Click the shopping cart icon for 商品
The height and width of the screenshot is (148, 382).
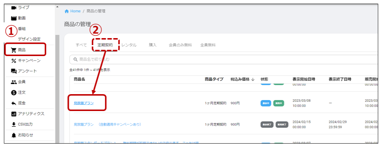tap(14, 50)
